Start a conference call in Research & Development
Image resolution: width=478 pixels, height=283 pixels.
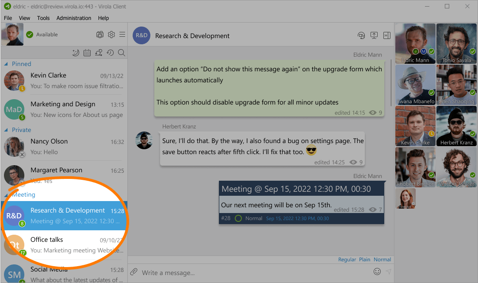point(361,35)
